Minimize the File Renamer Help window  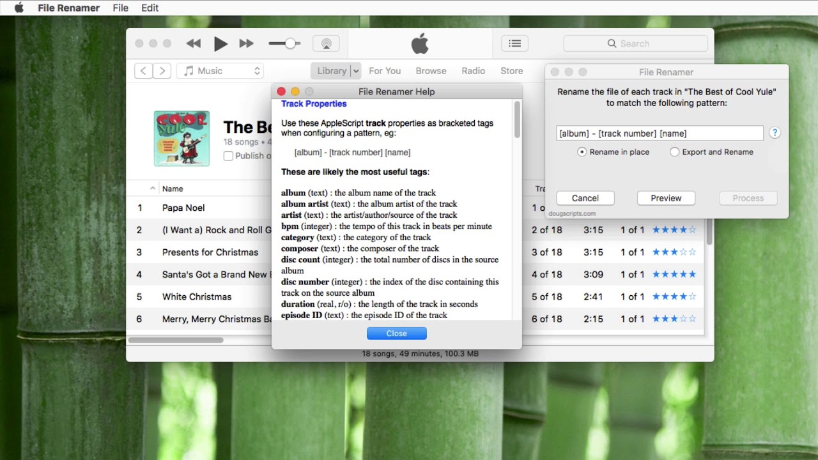[295, 92]
